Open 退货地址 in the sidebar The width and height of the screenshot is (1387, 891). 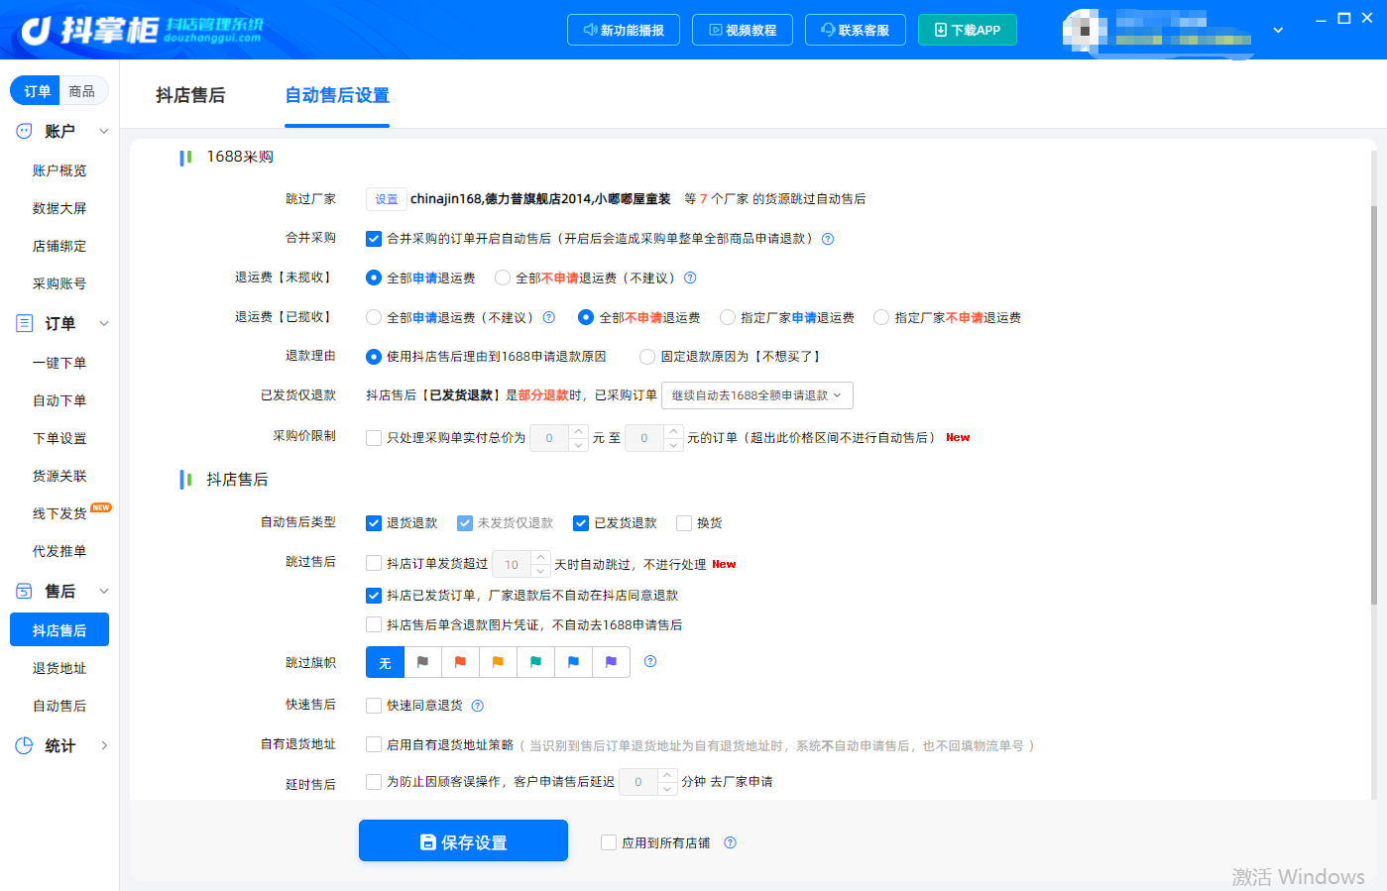pyautogui.click(x=59, y=668)
